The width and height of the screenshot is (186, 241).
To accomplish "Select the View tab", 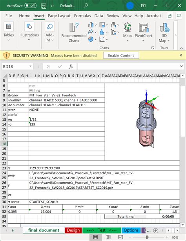I will click(x=127, y=16).
